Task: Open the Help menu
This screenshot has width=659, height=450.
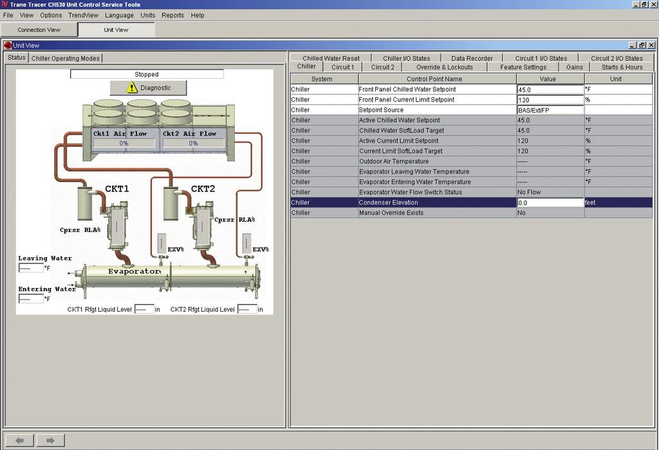Action: click(x=198, y=15)
